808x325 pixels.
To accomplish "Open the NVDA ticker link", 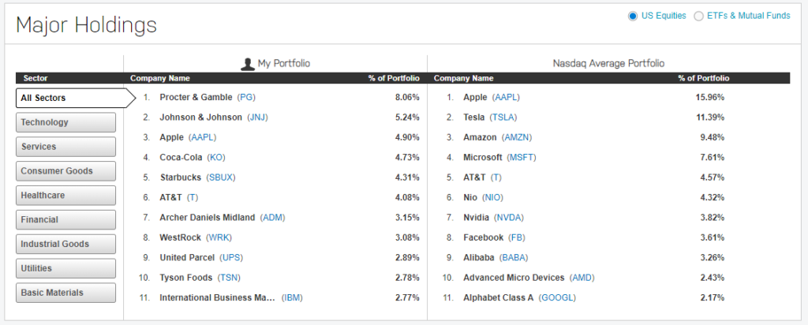I will coord(509,218).
